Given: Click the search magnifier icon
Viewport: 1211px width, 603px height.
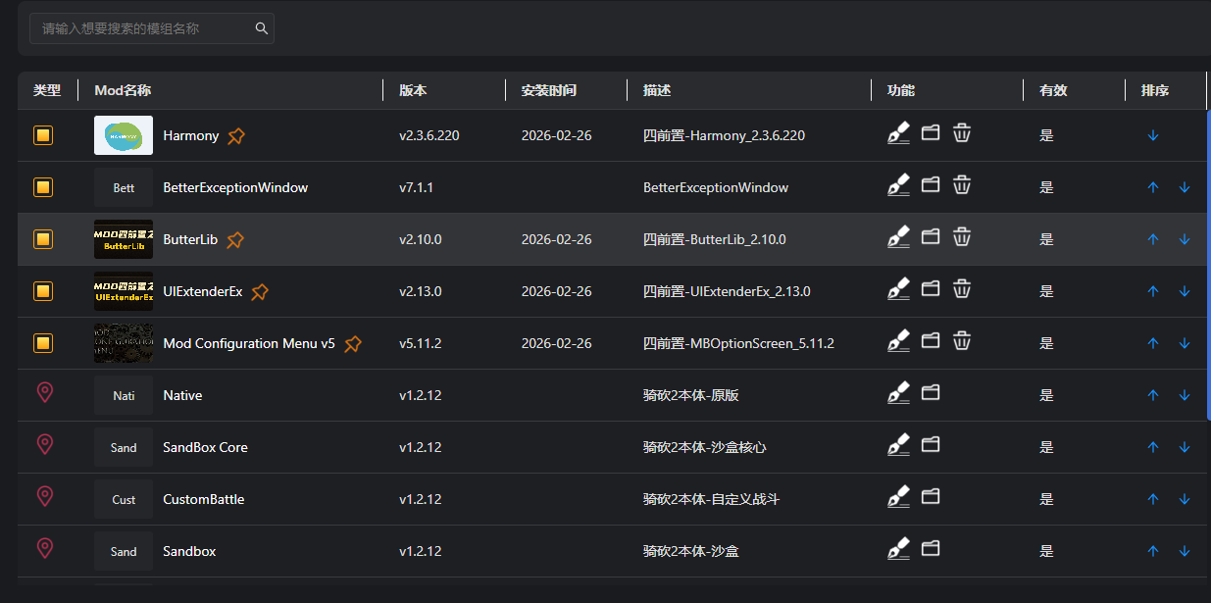Looking at the screenshot, I should (262, 28).
